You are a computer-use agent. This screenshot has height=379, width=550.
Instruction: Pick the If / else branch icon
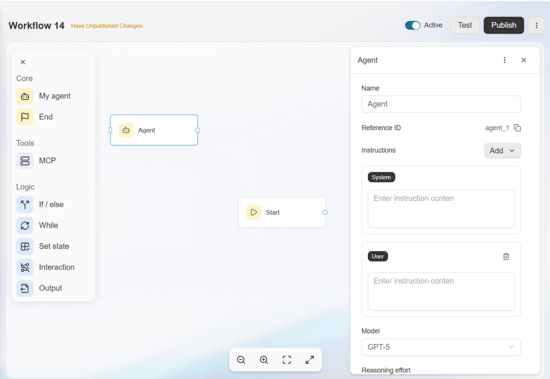coord(25,204)
